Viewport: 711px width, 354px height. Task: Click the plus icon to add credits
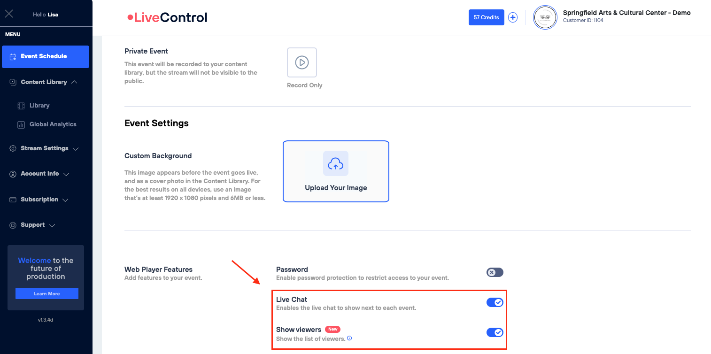[513, 17]
